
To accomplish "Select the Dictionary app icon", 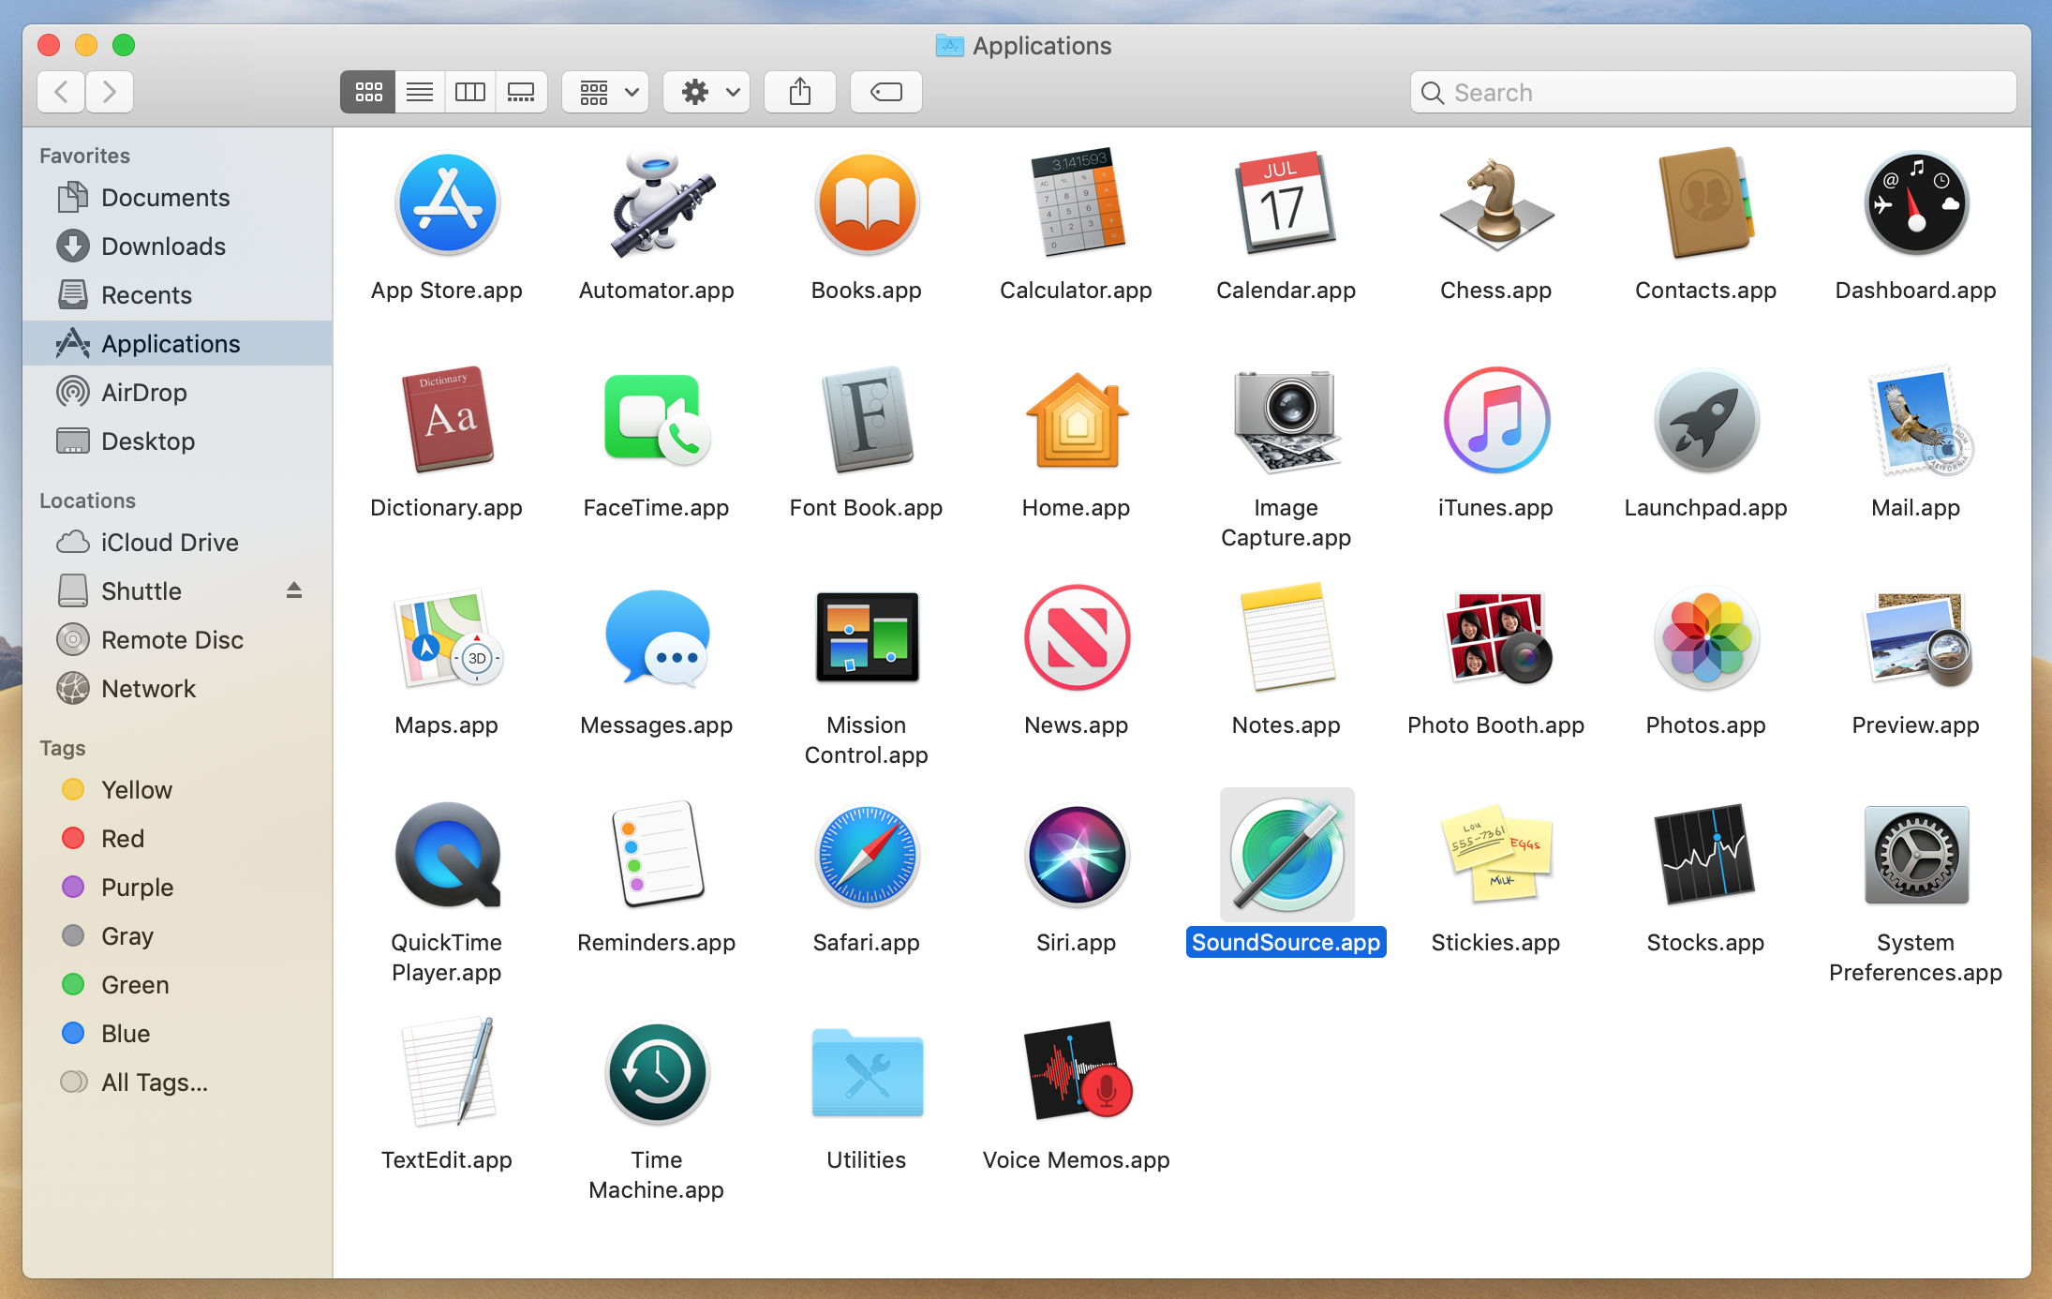I will [x=447, y=420].
